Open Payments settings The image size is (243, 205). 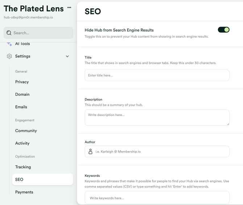point(24,192)
